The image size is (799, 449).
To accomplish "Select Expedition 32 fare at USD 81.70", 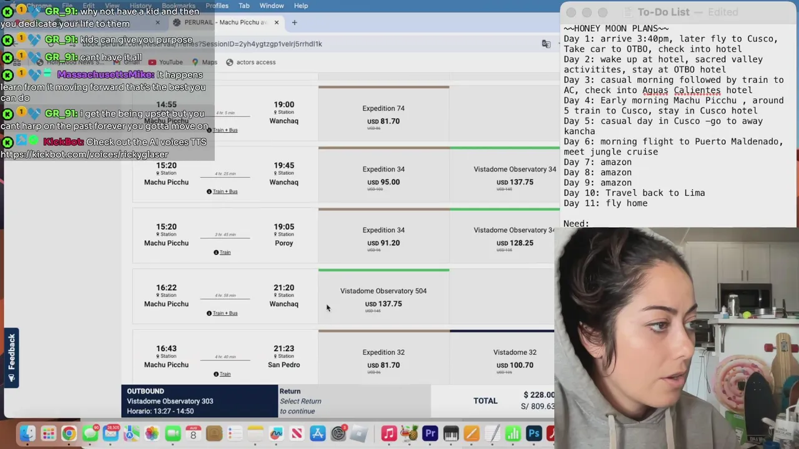I will 383,358.
